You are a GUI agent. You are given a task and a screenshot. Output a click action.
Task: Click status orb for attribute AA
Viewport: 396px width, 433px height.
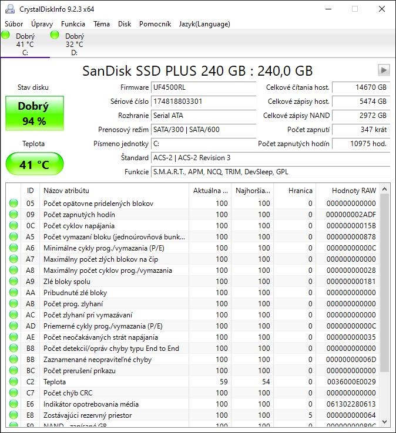point(14,292)
